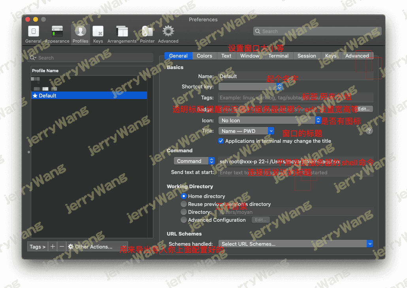The height and width of the screenshot is (288, 407).
Task: Open the Select URL Schemes dropdown
Action: tap(295, 244)
